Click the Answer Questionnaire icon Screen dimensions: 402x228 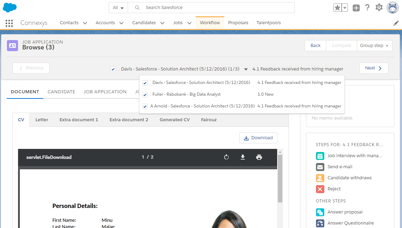320,223
